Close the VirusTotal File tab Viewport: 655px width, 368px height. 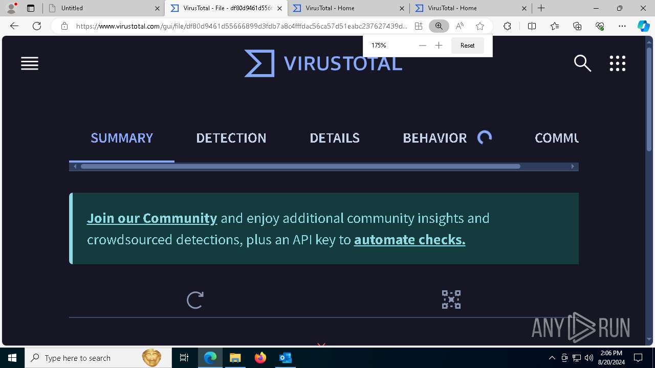point(279,8)
